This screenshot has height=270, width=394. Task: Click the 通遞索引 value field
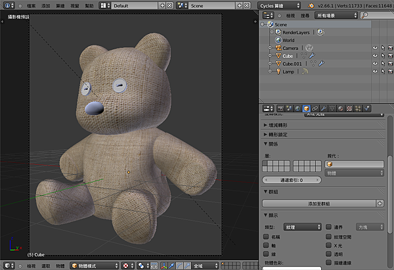pyautogui.click(x=292, y=179)
